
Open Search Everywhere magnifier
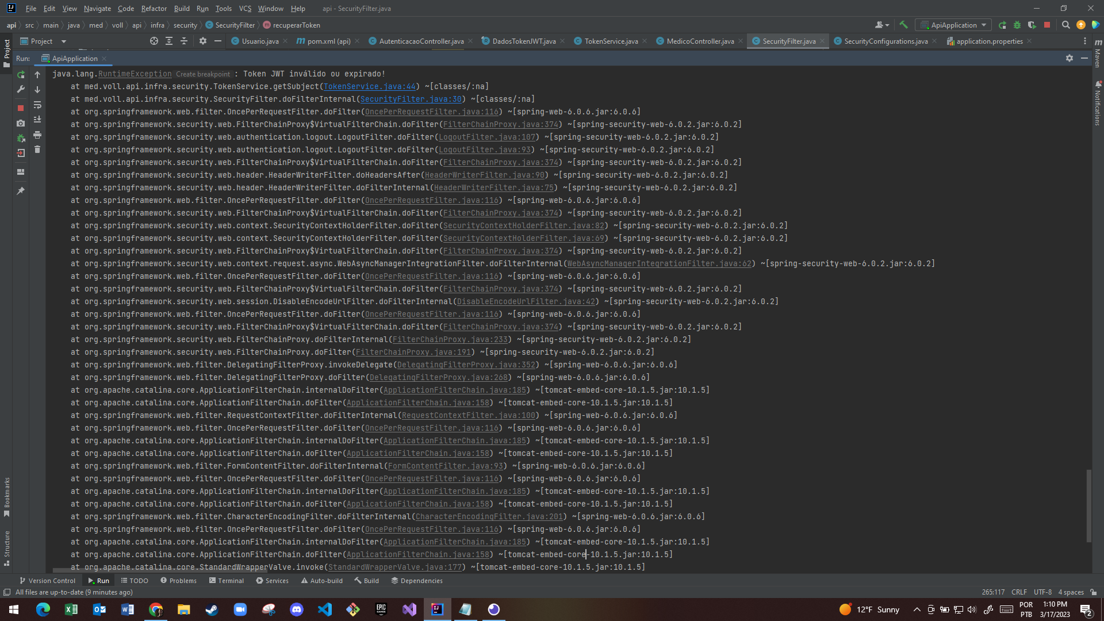point(1065,25)
